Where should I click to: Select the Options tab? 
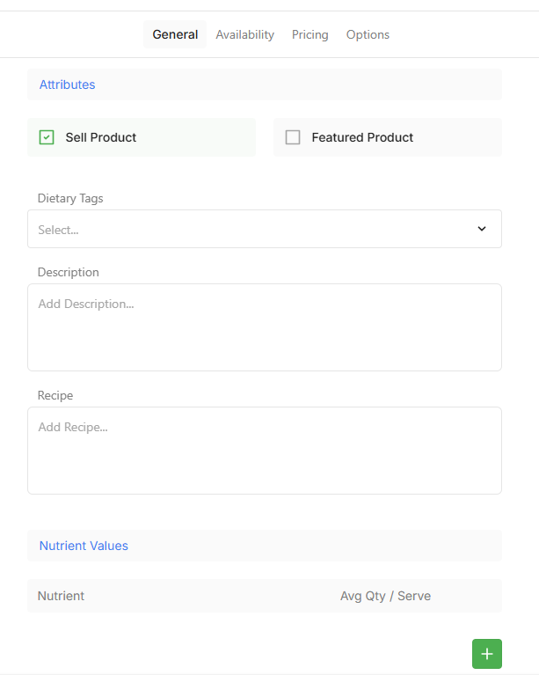pos(368,34)
